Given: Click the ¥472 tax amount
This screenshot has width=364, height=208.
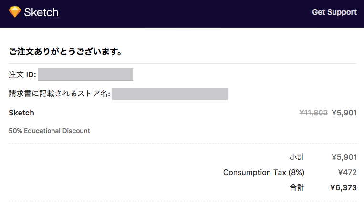Looking at the screenshot, I should (x=347, y=173).
